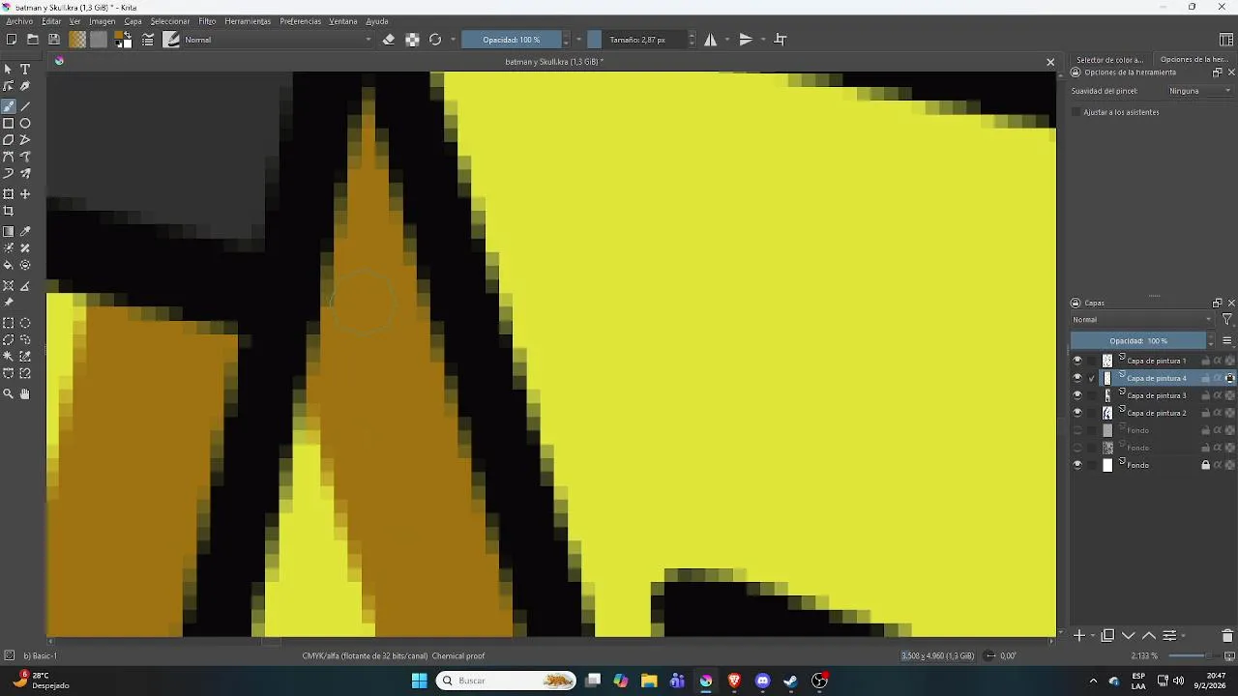Unlock the bottom Fondo layer
The width and height of the screenshot is (1238, 696).
(1205, 465)
